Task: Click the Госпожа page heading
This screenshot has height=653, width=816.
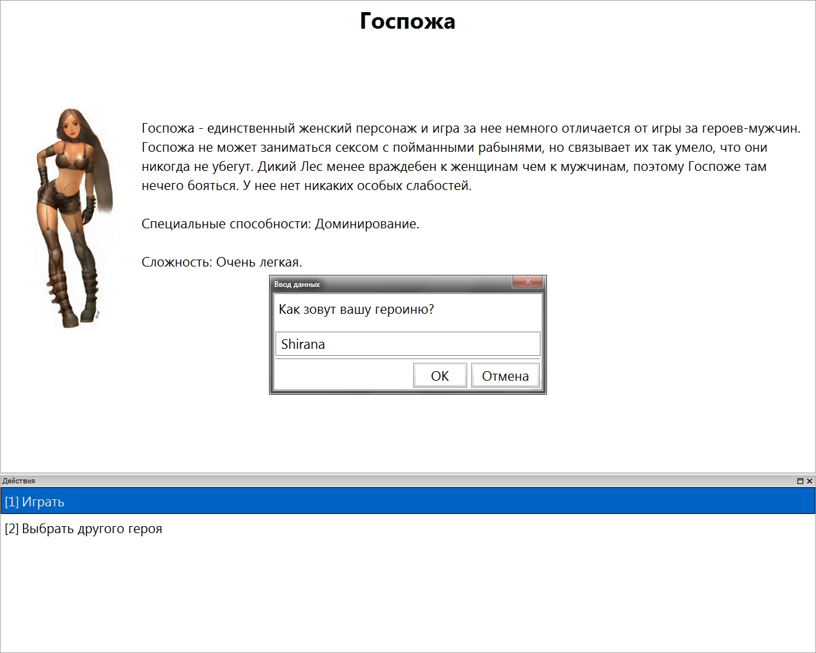Action: 407,21
